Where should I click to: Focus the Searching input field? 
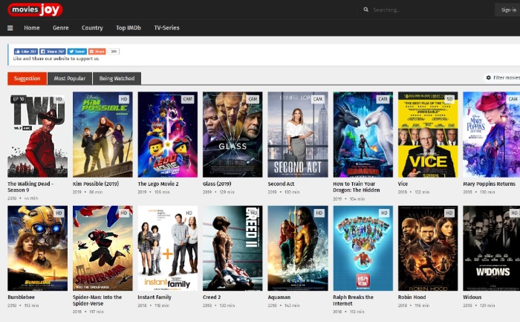(428, 10)
